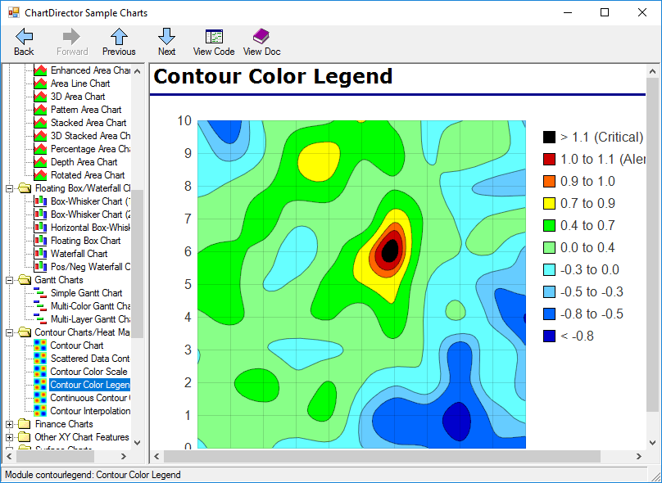Go to Previous chart using up arrow
This screenshot has width=662, height=483.
coord(119,36)
